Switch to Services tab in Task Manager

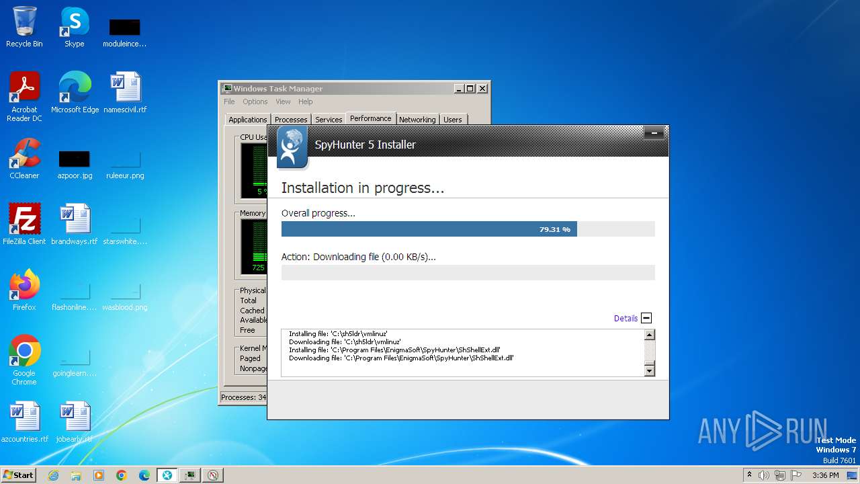(329, 120)
